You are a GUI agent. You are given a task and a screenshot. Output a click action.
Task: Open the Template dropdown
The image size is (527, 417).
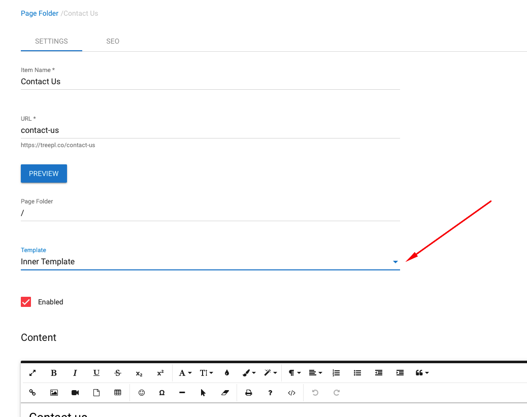click(395, 262)
